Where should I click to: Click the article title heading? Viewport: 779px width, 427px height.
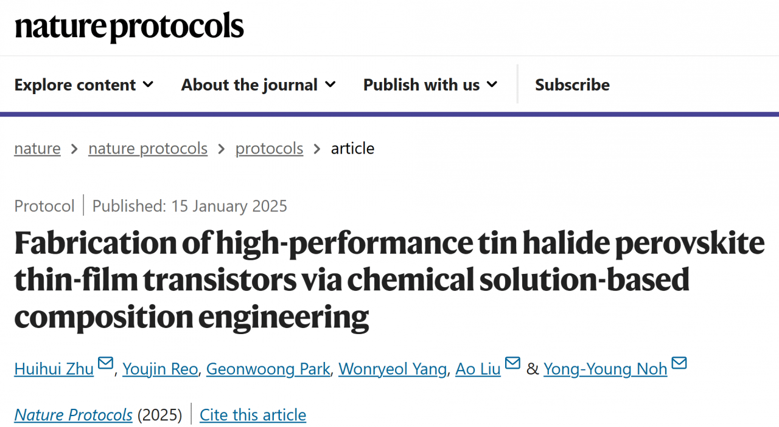pyautogui.click(x=389, y=279)
